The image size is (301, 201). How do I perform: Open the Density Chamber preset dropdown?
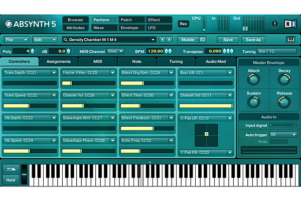coord(109,40)
